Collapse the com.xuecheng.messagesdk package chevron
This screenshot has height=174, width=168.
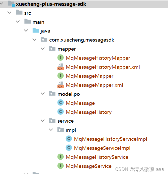pyautogui.click(x=35, y=39)
